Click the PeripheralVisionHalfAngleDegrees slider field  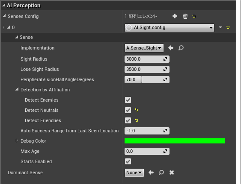coord(147,79)
